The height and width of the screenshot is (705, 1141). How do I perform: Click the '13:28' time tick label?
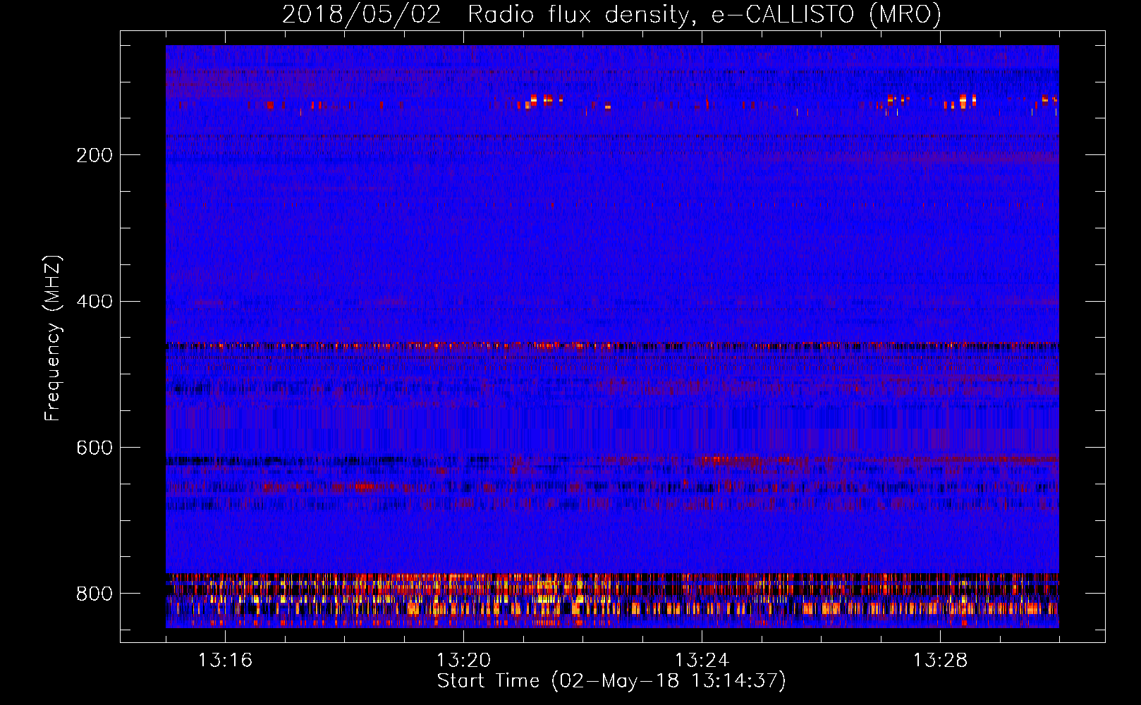click(940, 661)
